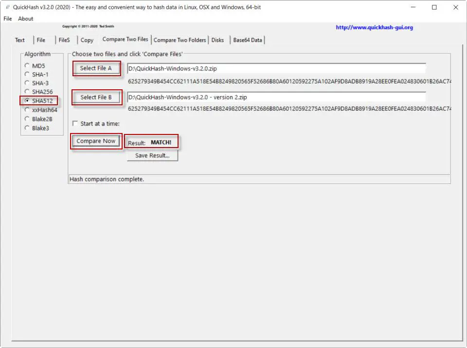The height and width of the screenshot is (348, 467).
Task: Open the About menu
Action: tap(26, 19)
